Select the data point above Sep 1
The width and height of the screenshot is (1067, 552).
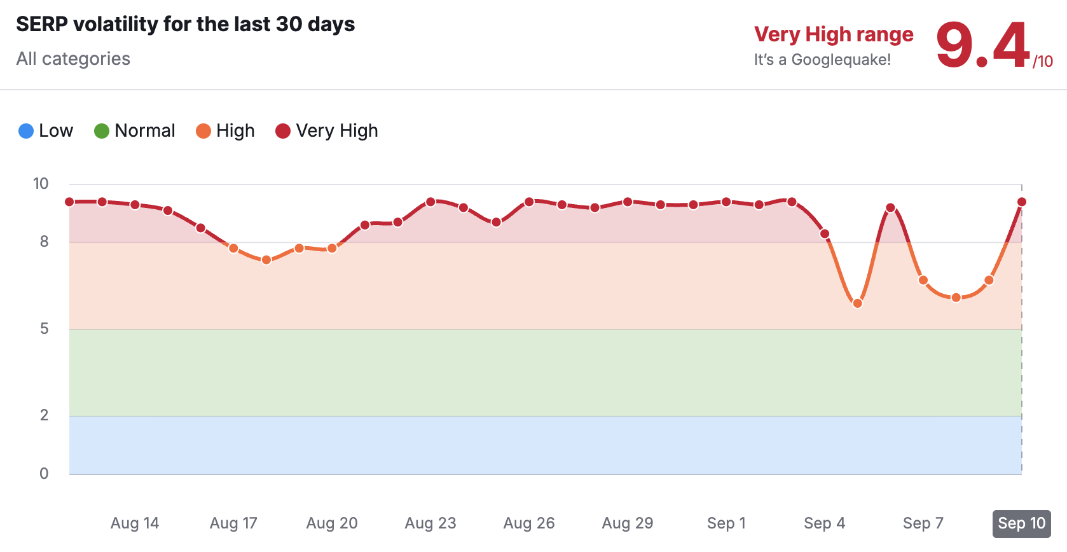click(726, 202)
